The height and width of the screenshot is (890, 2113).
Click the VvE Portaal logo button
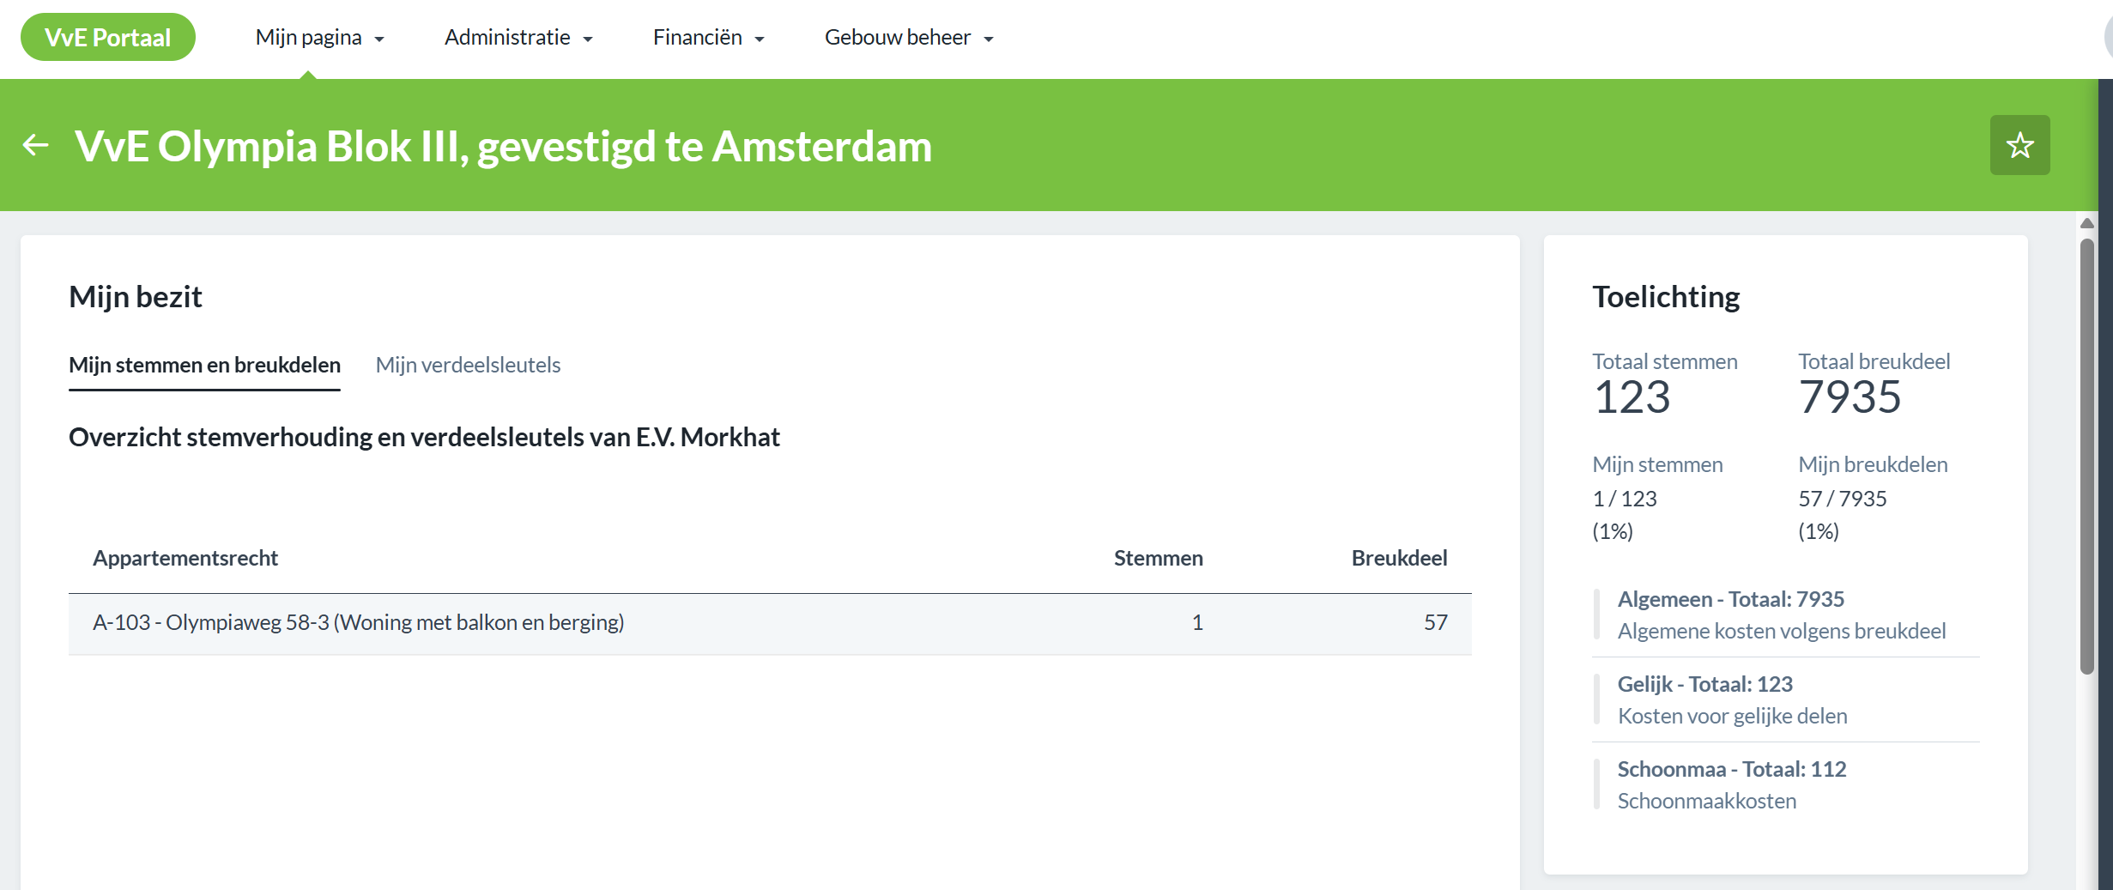point(108,37)
